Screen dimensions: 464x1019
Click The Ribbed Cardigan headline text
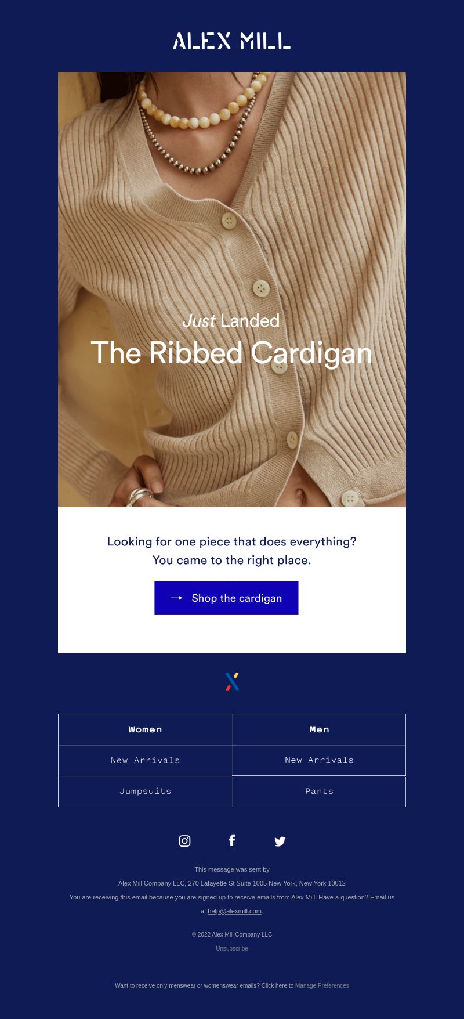[231, 353]
